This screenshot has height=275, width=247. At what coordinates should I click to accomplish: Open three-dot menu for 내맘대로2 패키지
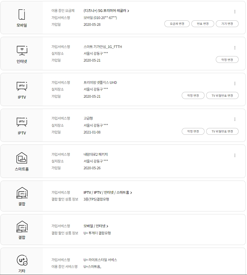coord(235,155)
